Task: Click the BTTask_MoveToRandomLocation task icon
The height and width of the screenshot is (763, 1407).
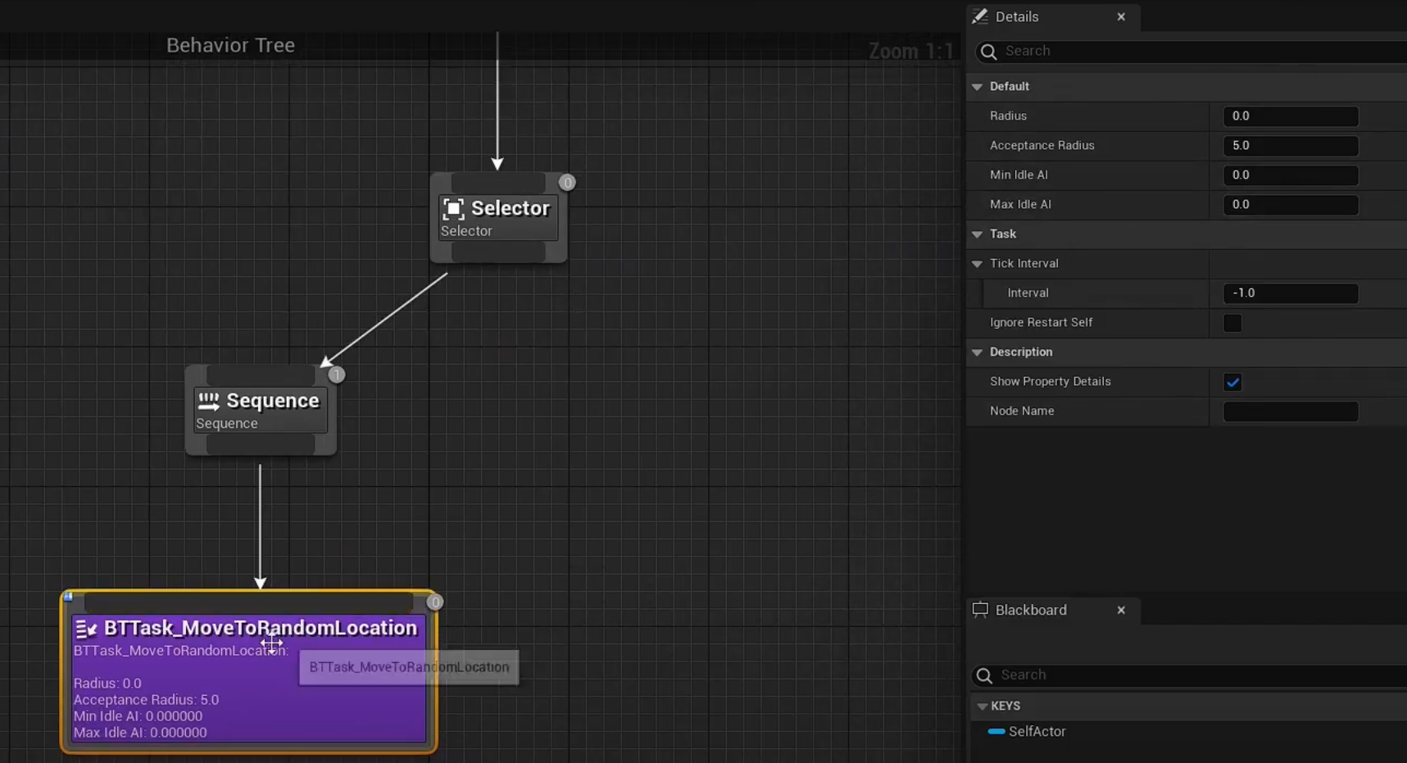Action: tap(86, 629)
